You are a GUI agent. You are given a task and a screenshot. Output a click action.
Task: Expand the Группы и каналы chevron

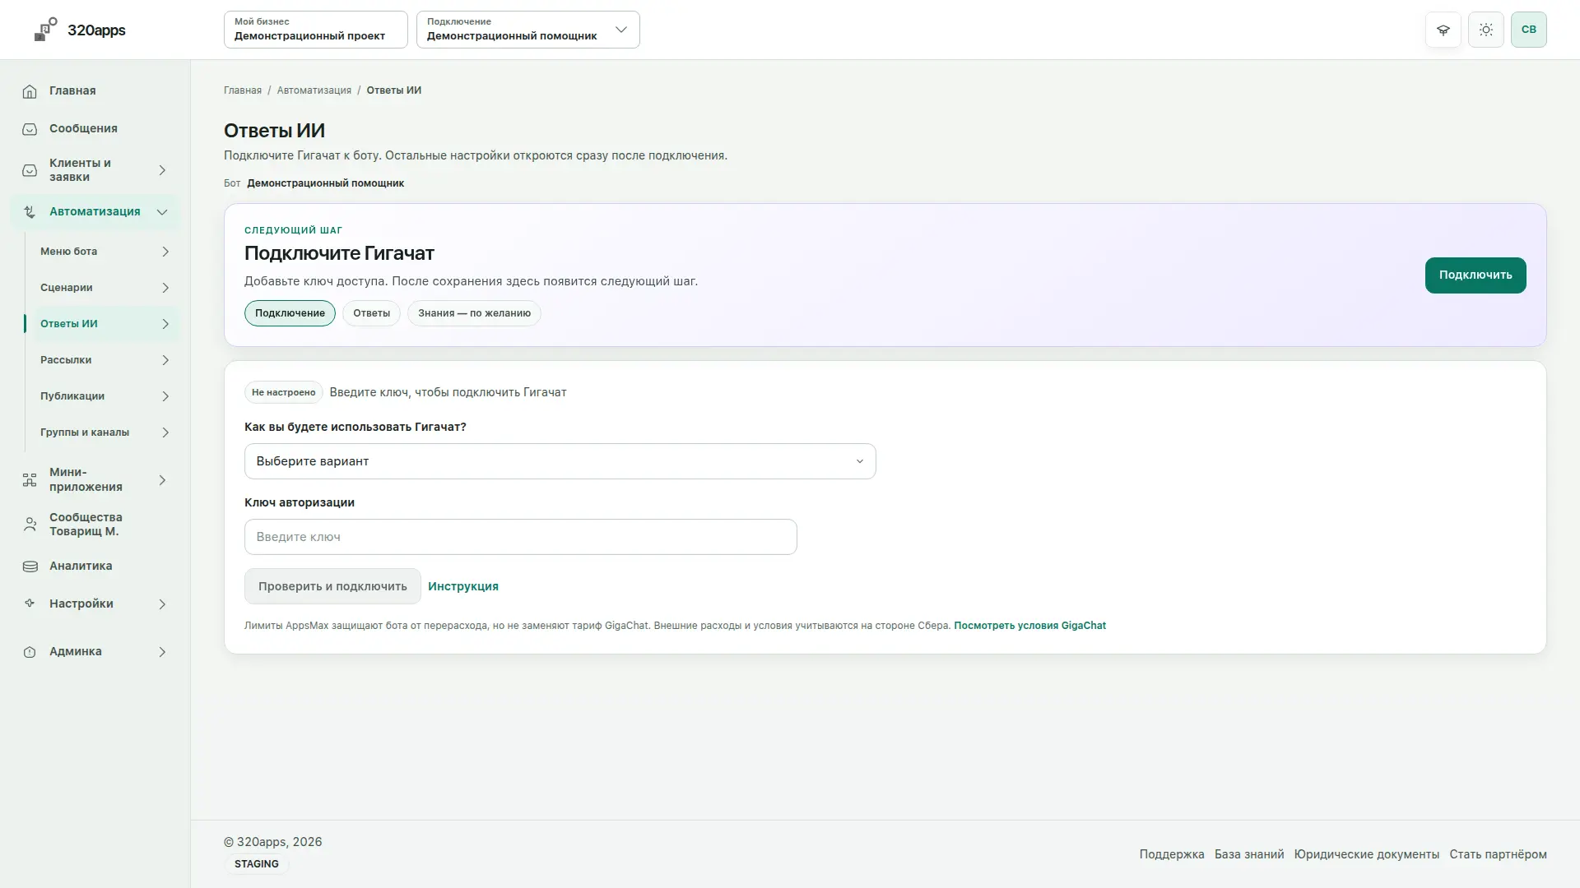coord(165,432)
